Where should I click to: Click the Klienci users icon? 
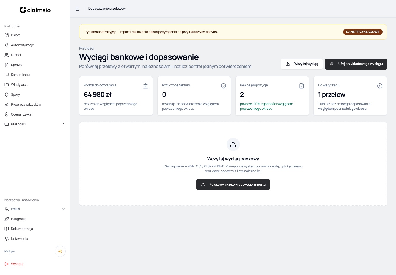click(x=7, y=55)
